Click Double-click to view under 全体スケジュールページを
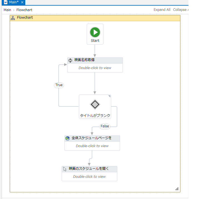The image size is (214, 199). 92,146
